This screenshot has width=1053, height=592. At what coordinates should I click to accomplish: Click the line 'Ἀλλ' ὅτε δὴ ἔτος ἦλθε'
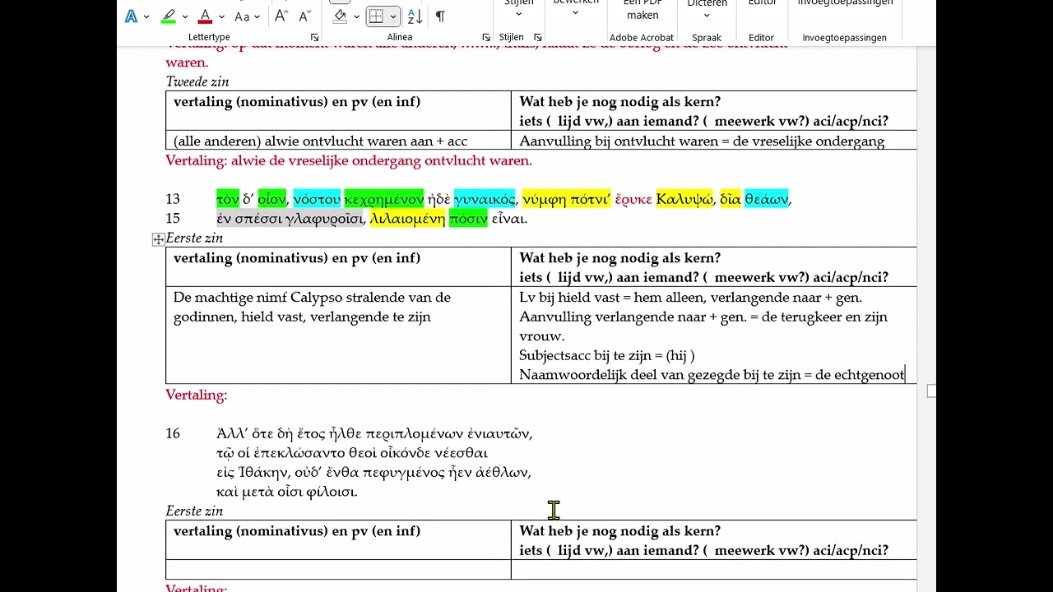point(374,434)
